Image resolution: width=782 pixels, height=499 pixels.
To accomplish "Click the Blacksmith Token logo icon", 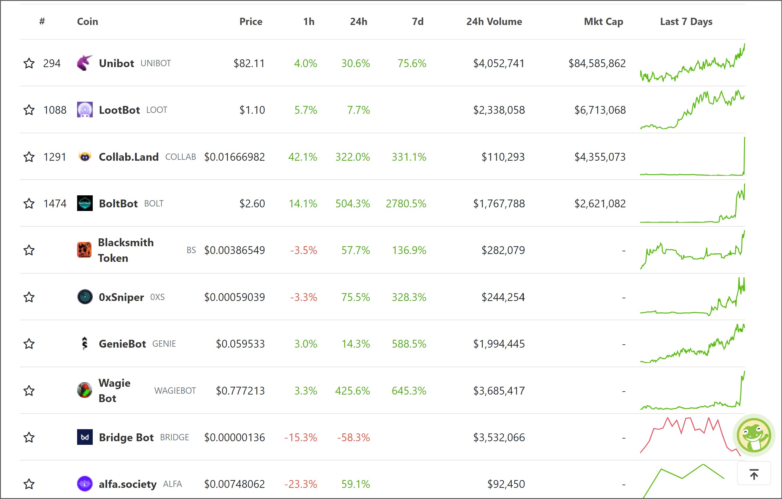I will pos(84,250).
